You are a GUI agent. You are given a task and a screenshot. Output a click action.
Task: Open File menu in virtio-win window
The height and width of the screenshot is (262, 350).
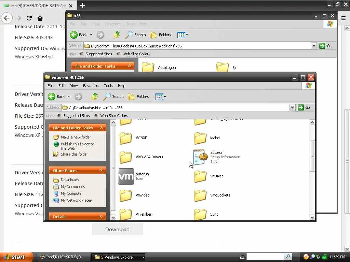tap(50, 86)
